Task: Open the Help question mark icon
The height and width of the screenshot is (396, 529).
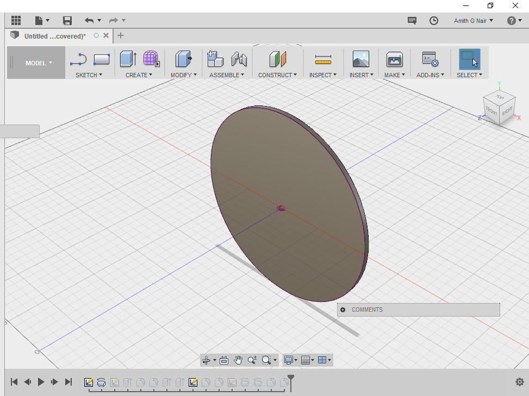Action: coord(512,21)
